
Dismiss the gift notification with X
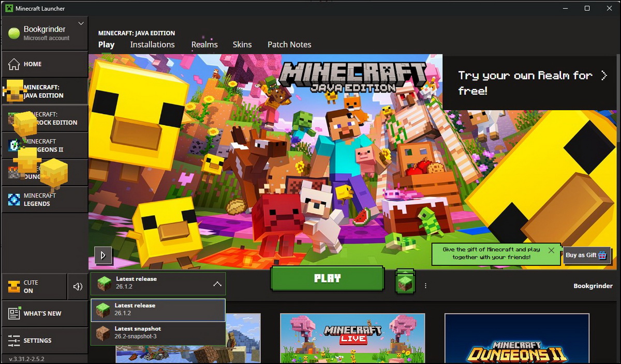pyautogui.click(x=551, y=250)
